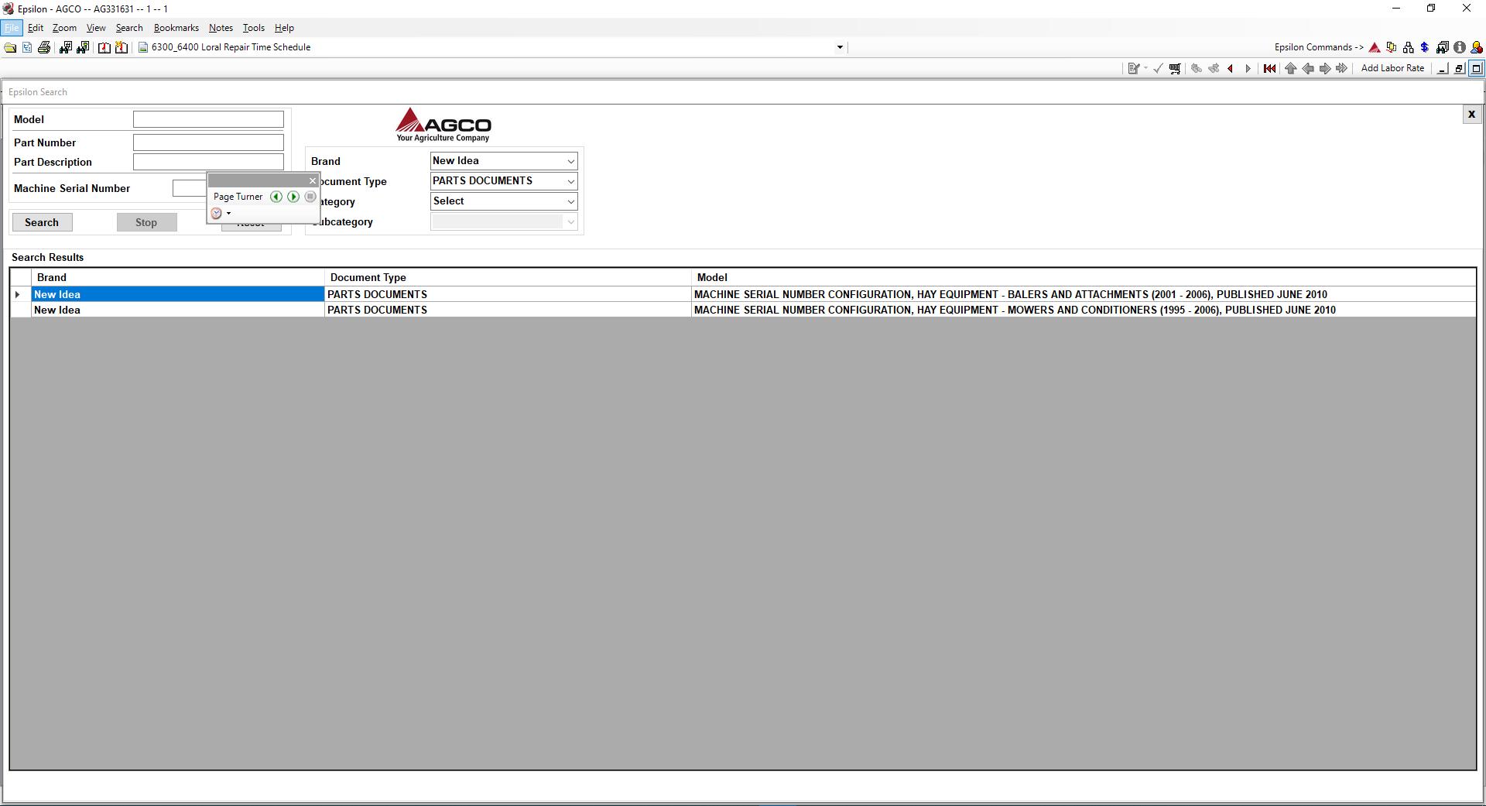The image size is (1486, 806).
Task: Click the open book bookmark icon
Action: pos(104,48)
